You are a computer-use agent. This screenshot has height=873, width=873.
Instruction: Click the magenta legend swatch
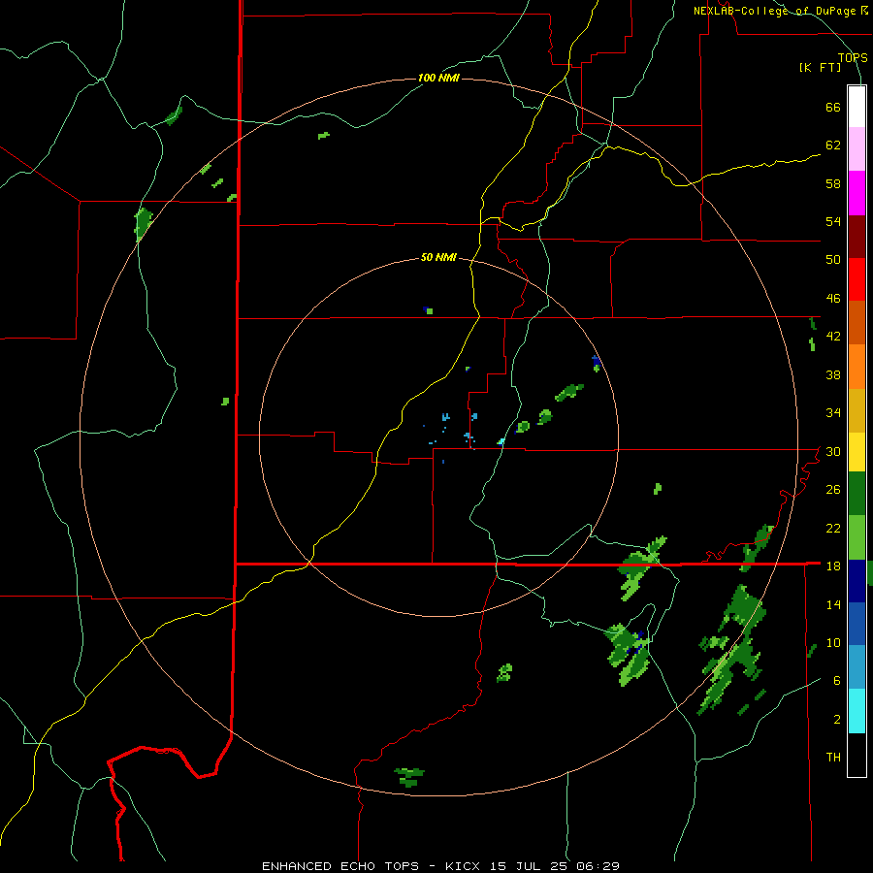(857, 193)
